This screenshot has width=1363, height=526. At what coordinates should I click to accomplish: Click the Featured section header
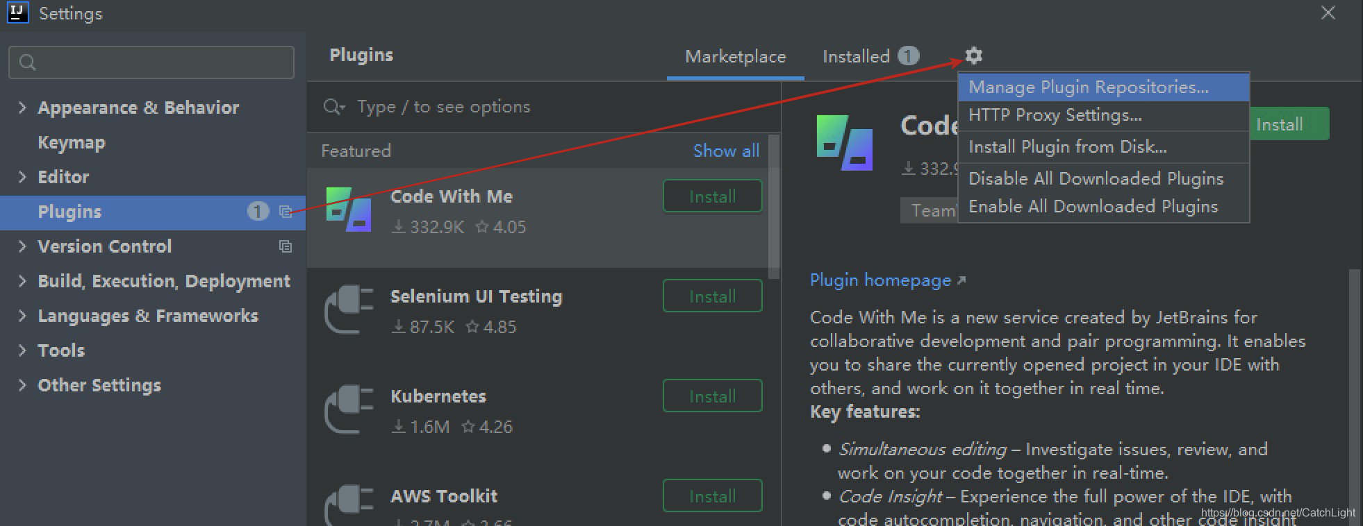coord(356,151)
